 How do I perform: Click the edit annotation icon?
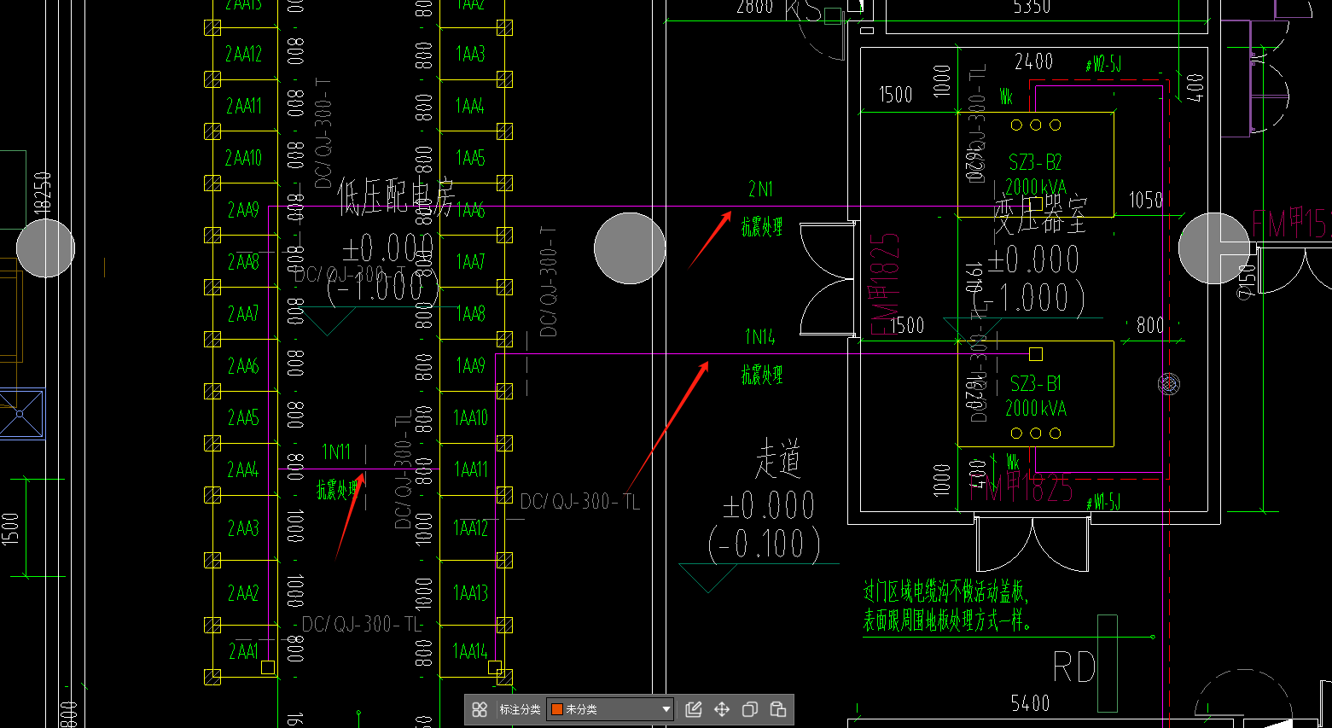point(694,709)
